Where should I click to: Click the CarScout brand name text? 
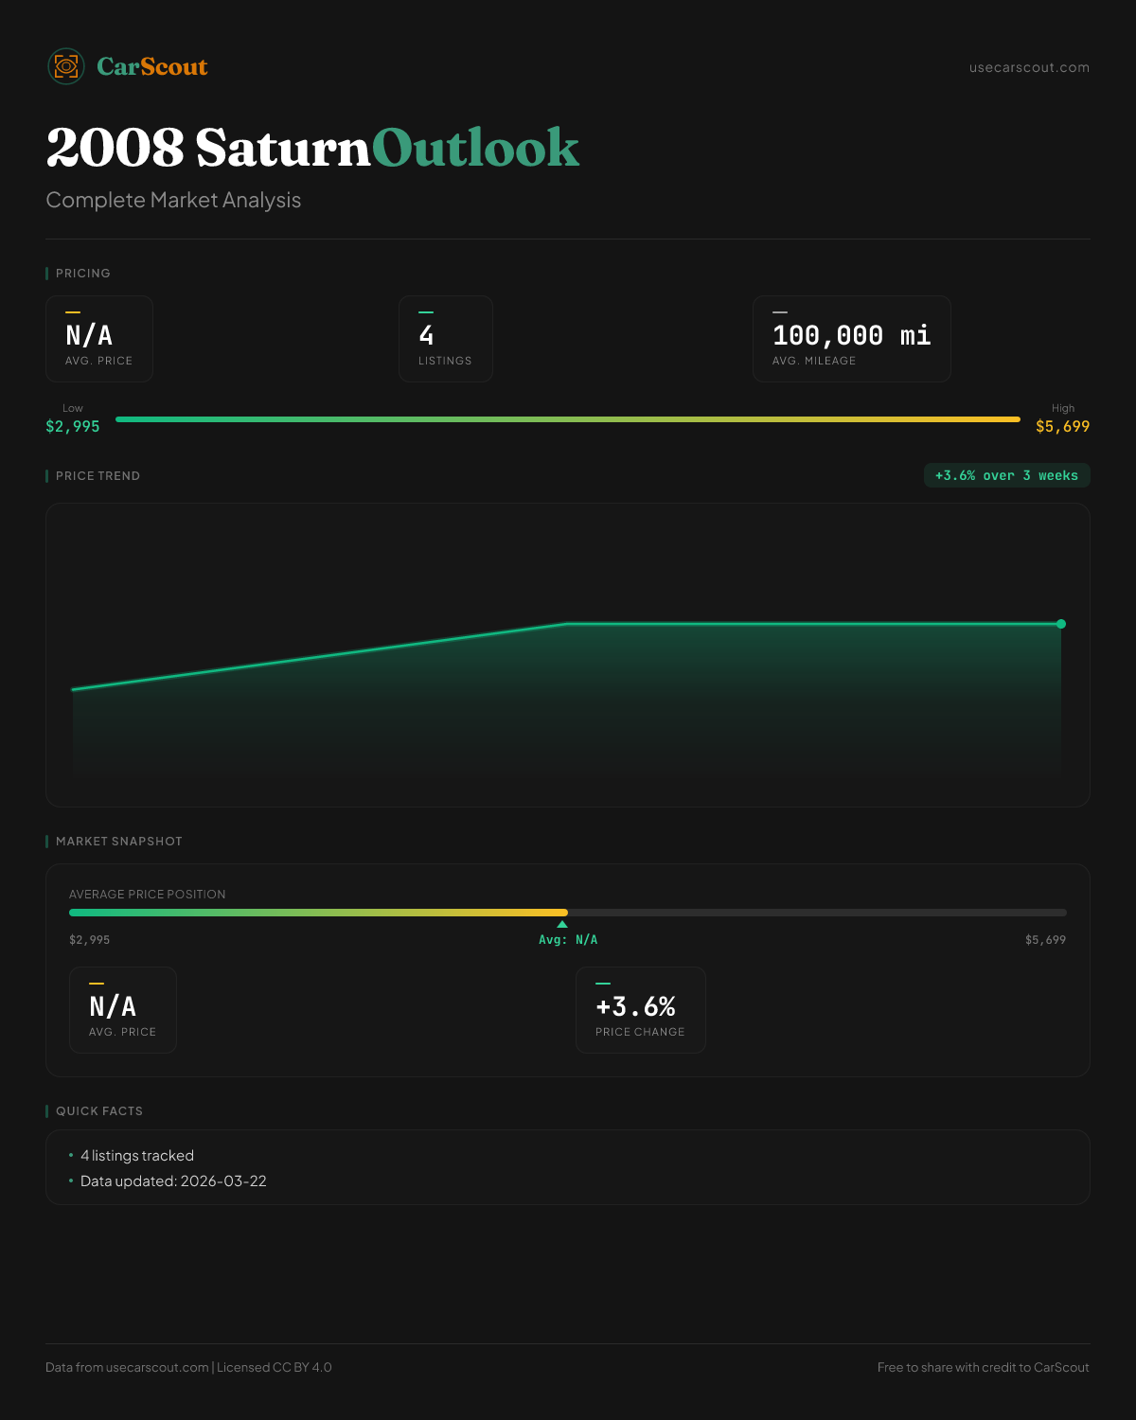[152, 66]
